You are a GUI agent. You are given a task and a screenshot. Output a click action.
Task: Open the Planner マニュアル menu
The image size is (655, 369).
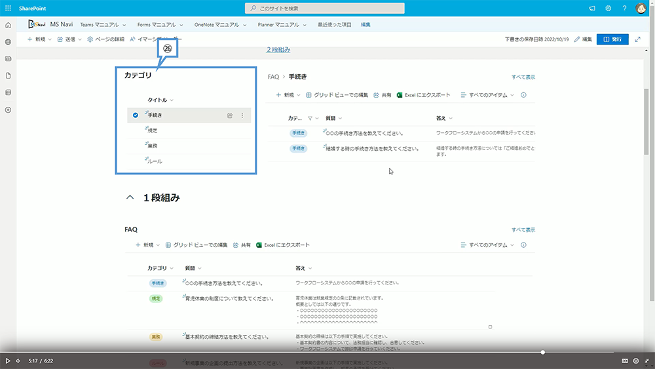point(282,25)
